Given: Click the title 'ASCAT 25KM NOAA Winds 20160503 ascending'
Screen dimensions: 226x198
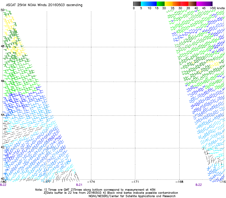Looking at the screenshot, I should tap(44, 5).
